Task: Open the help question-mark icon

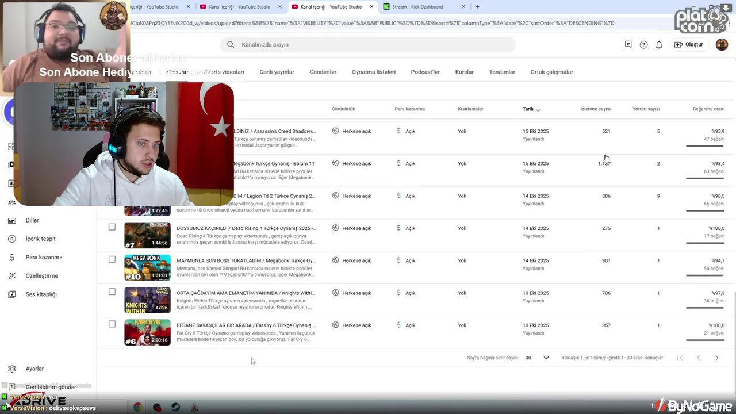Action: [643, 44]
